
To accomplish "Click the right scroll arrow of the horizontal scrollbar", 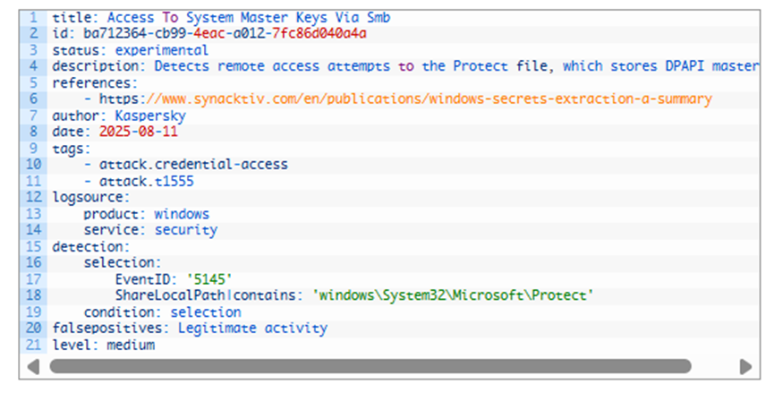I will point(745,367).
